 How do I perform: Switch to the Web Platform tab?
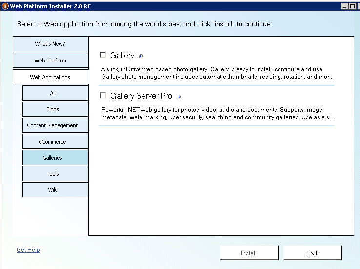click(x=50, y=61)
